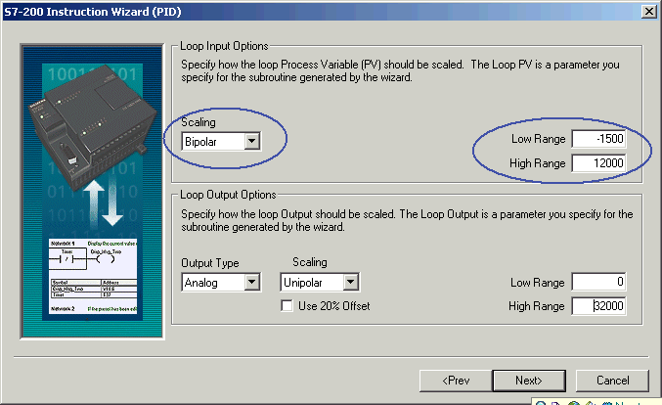Cancel the PID wizard

pyautogui.click(x=610, y=380)
